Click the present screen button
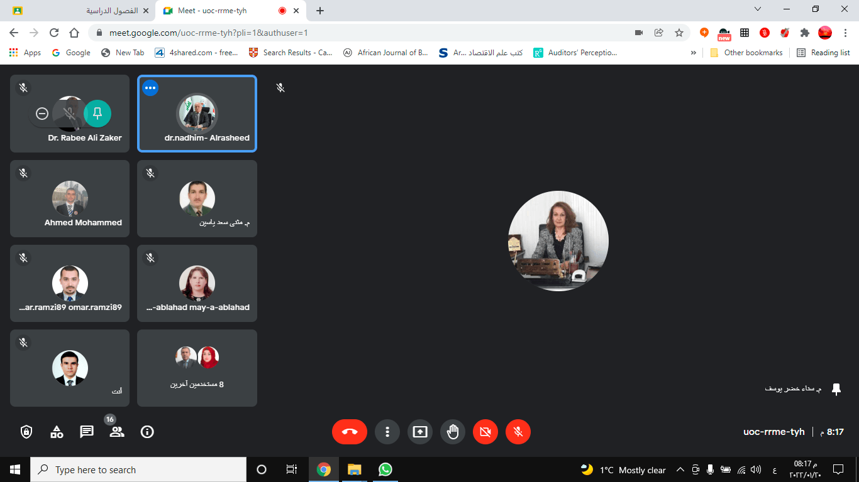 [420, 432]
